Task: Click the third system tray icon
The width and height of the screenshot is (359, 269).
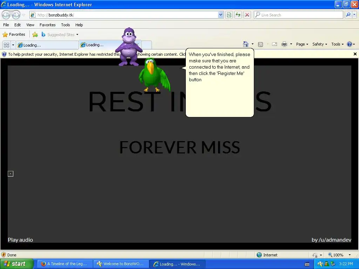Action: (333, 264)
